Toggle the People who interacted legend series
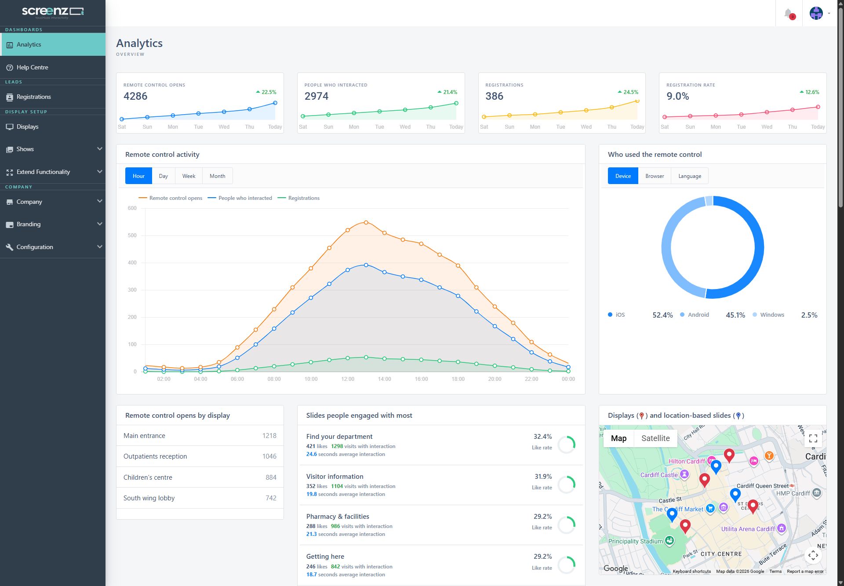This screenshot has height=586, width=844. 240,198
